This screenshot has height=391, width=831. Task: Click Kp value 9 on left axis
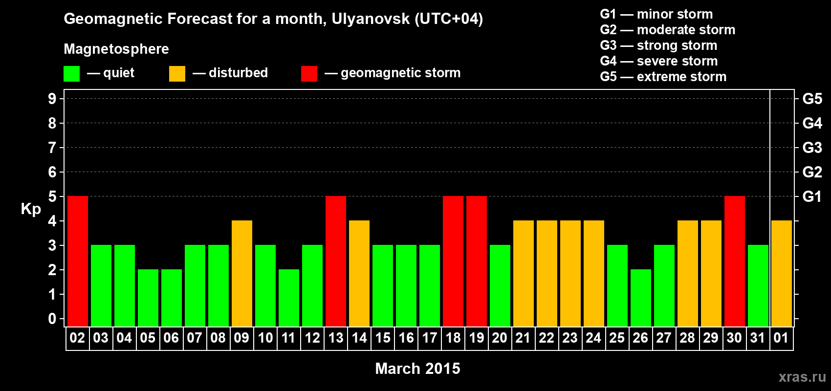[x=52, y=99]
